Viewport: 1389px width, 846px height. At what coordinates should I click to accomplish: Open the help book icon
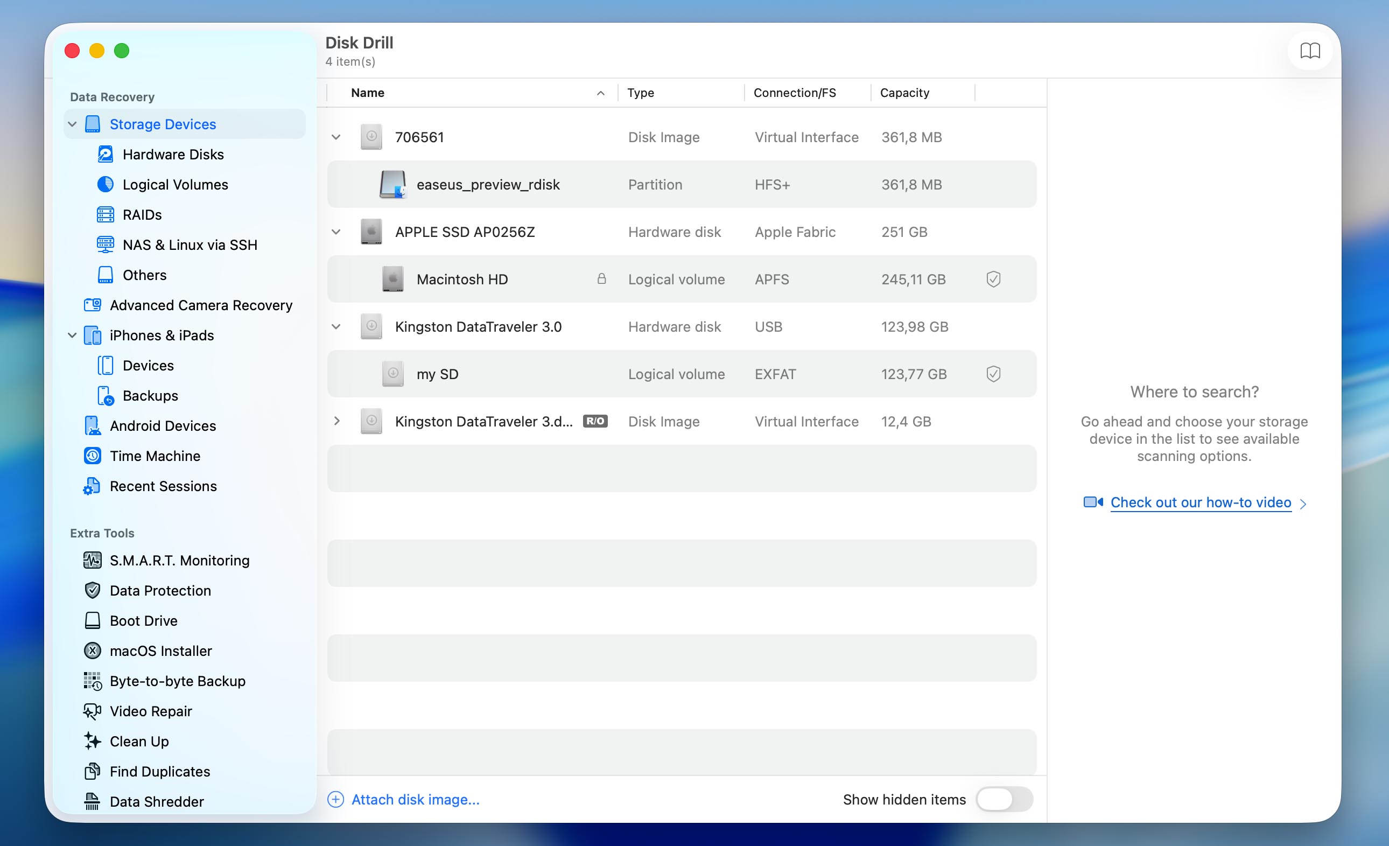click(x=1309, y=51)
